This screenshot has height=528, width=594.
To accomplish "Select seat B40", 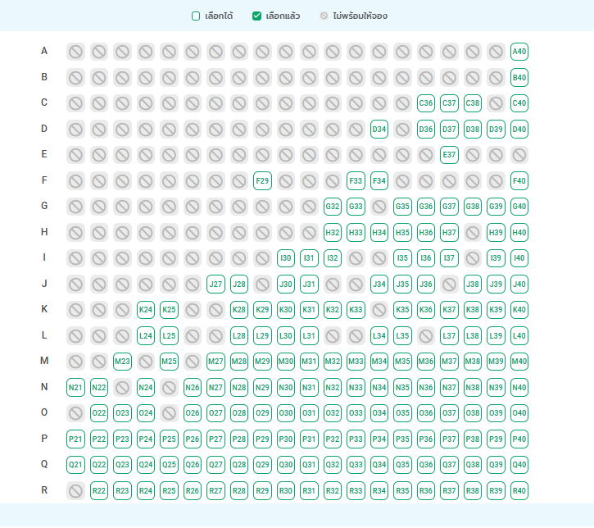I will coord(519,77).
